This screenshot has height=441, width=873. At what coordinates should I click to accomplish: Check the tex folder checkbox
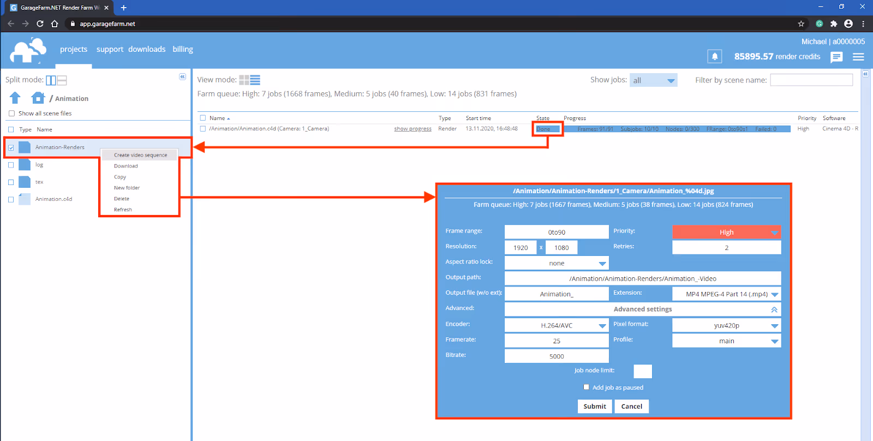point(11,182)
